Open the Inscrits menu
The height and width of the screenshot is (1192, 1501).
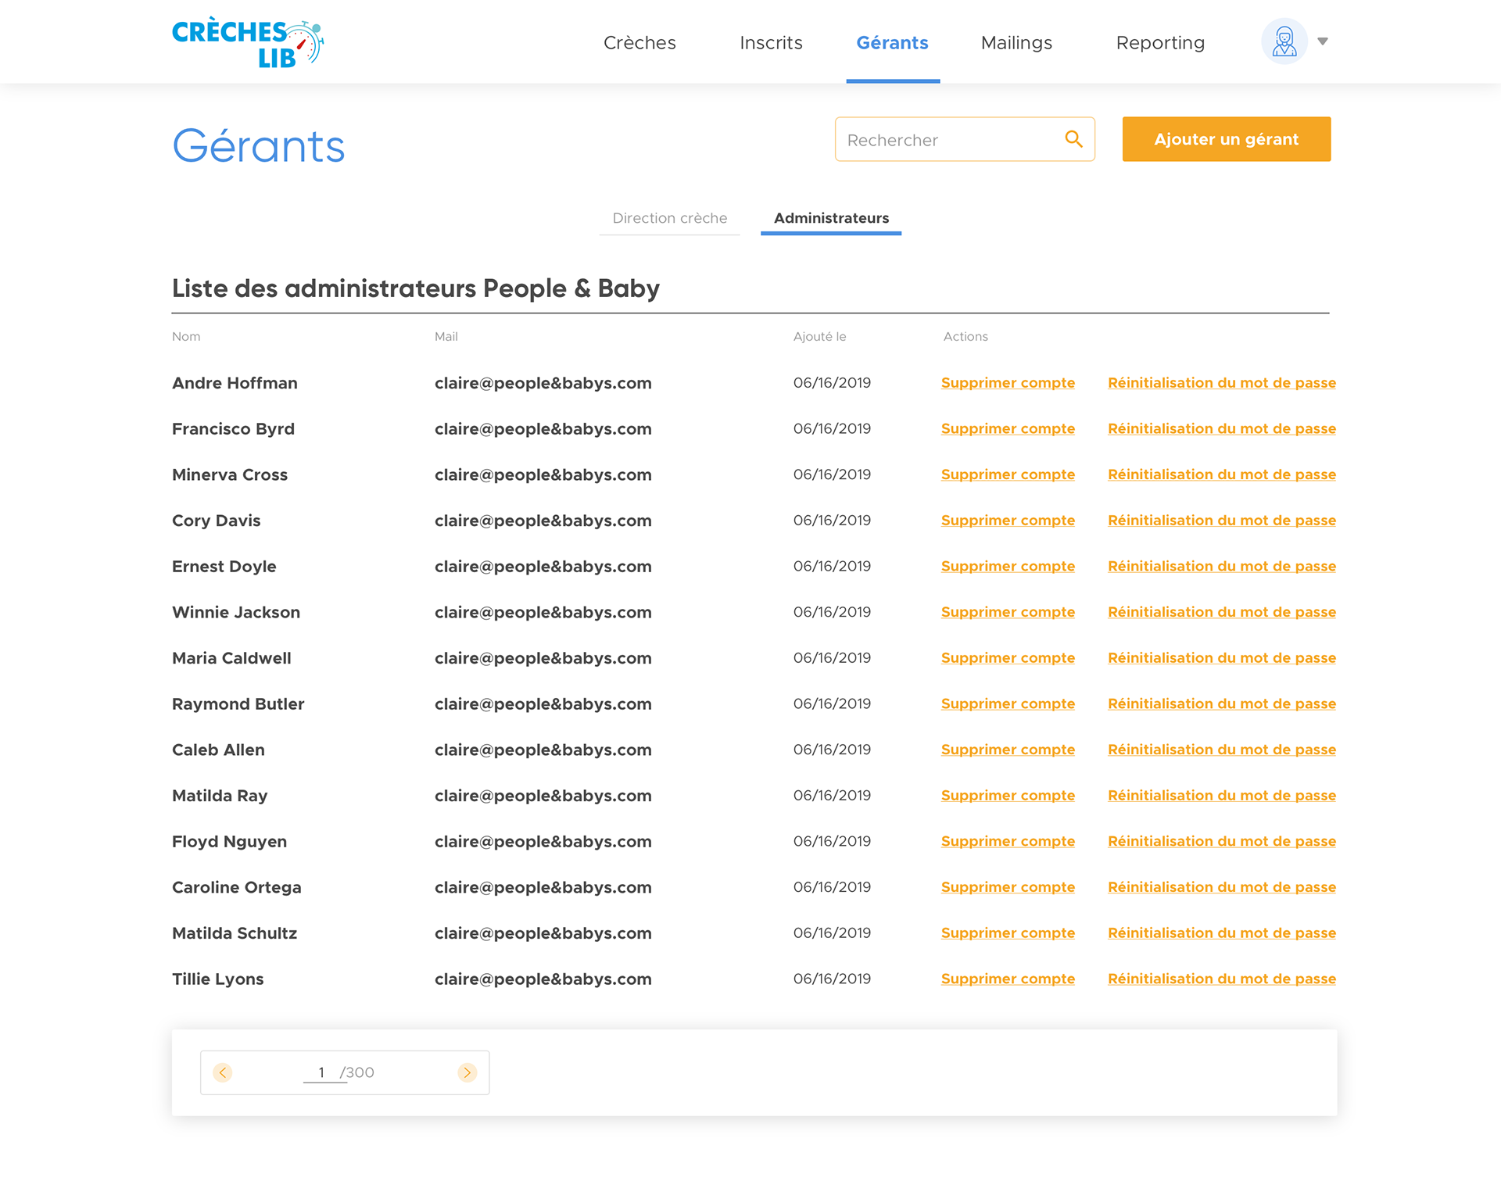(771, 43)
